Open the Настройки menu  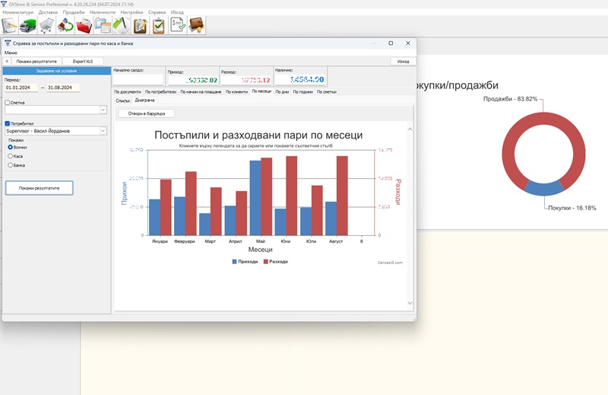pos(131,12)
